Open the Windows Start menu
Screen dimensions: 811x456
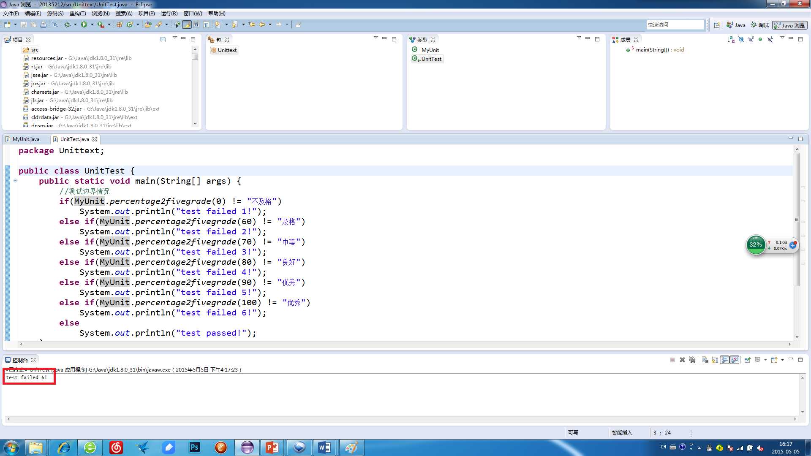click(x=11, y=448)
